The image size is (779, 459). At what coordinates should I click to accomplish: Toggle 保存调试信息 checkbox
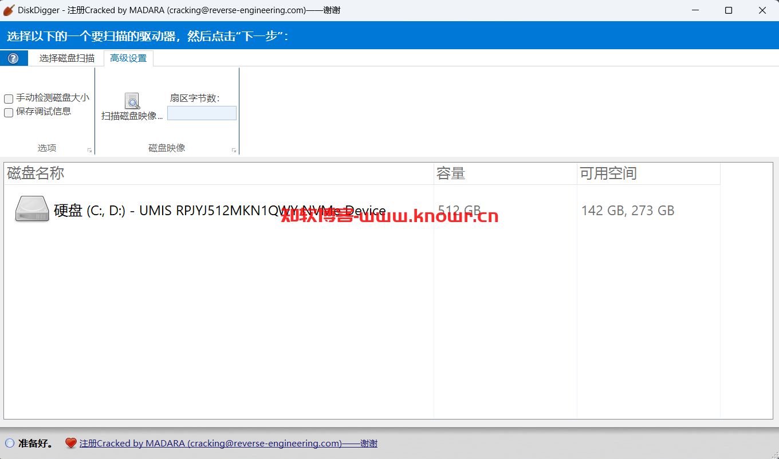tap(9, 112)
